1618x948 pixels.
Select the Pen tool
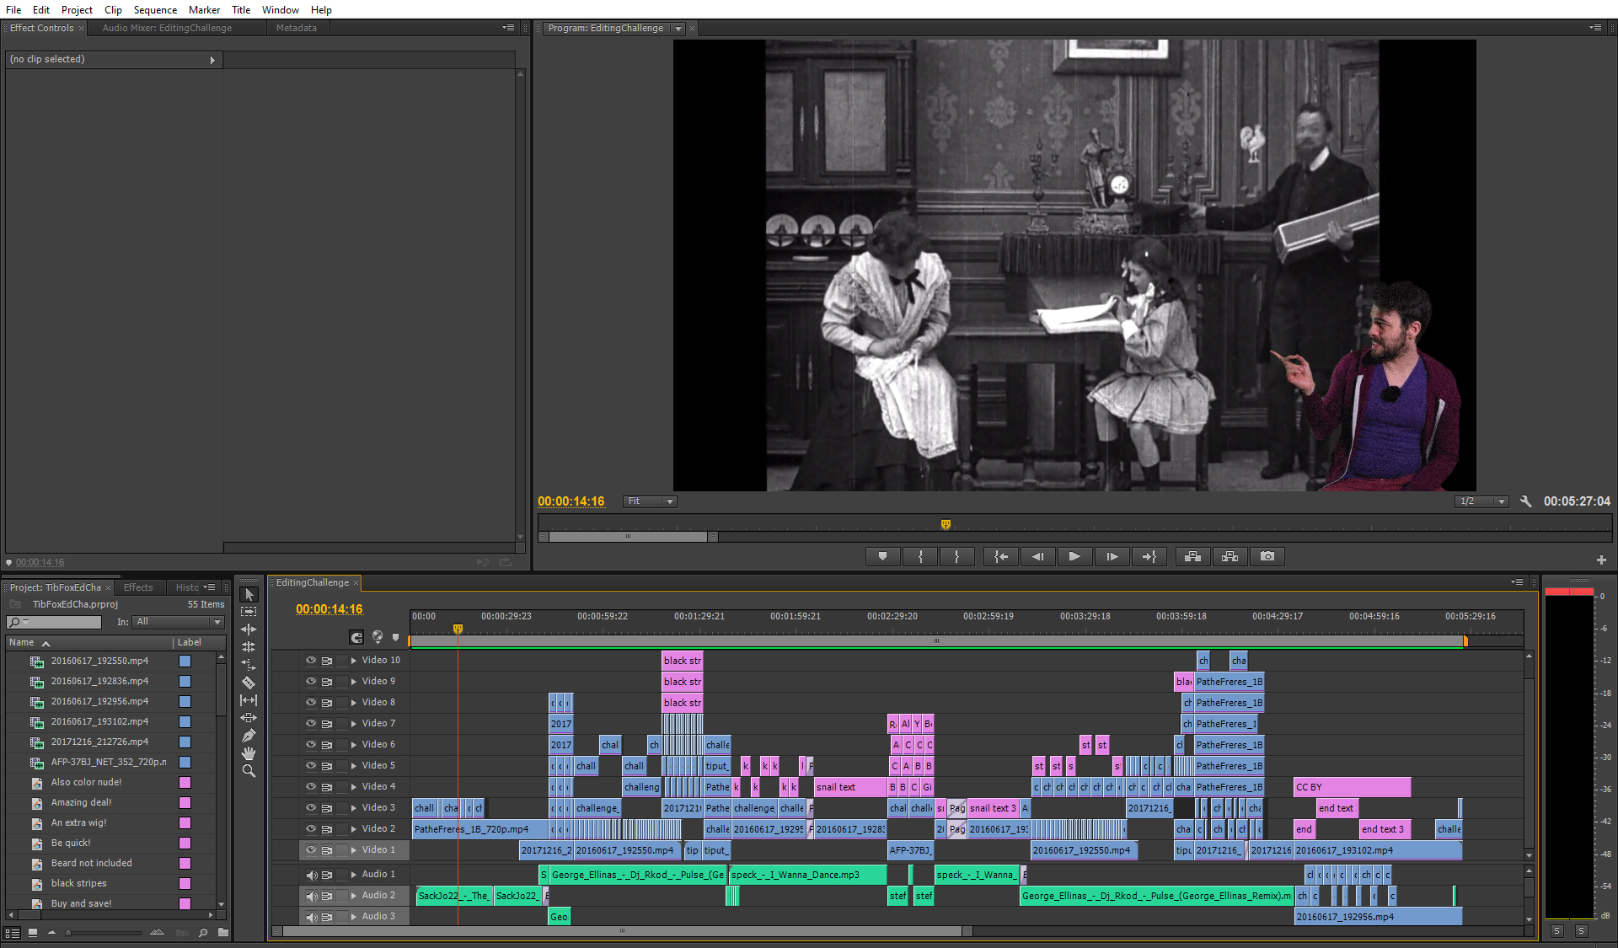pyautogui.click(x=249, y=736)
